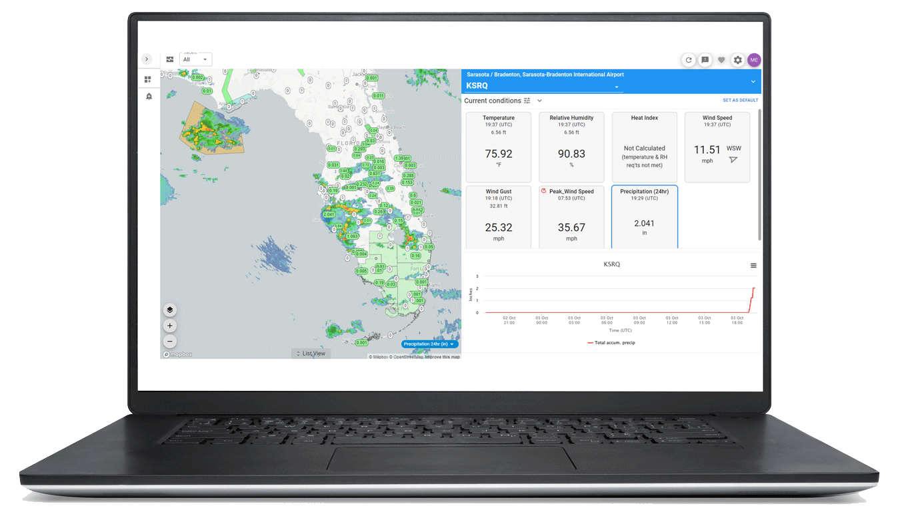898x522 pixels.
Task: Click the Improve this map link
Action: 443,357
